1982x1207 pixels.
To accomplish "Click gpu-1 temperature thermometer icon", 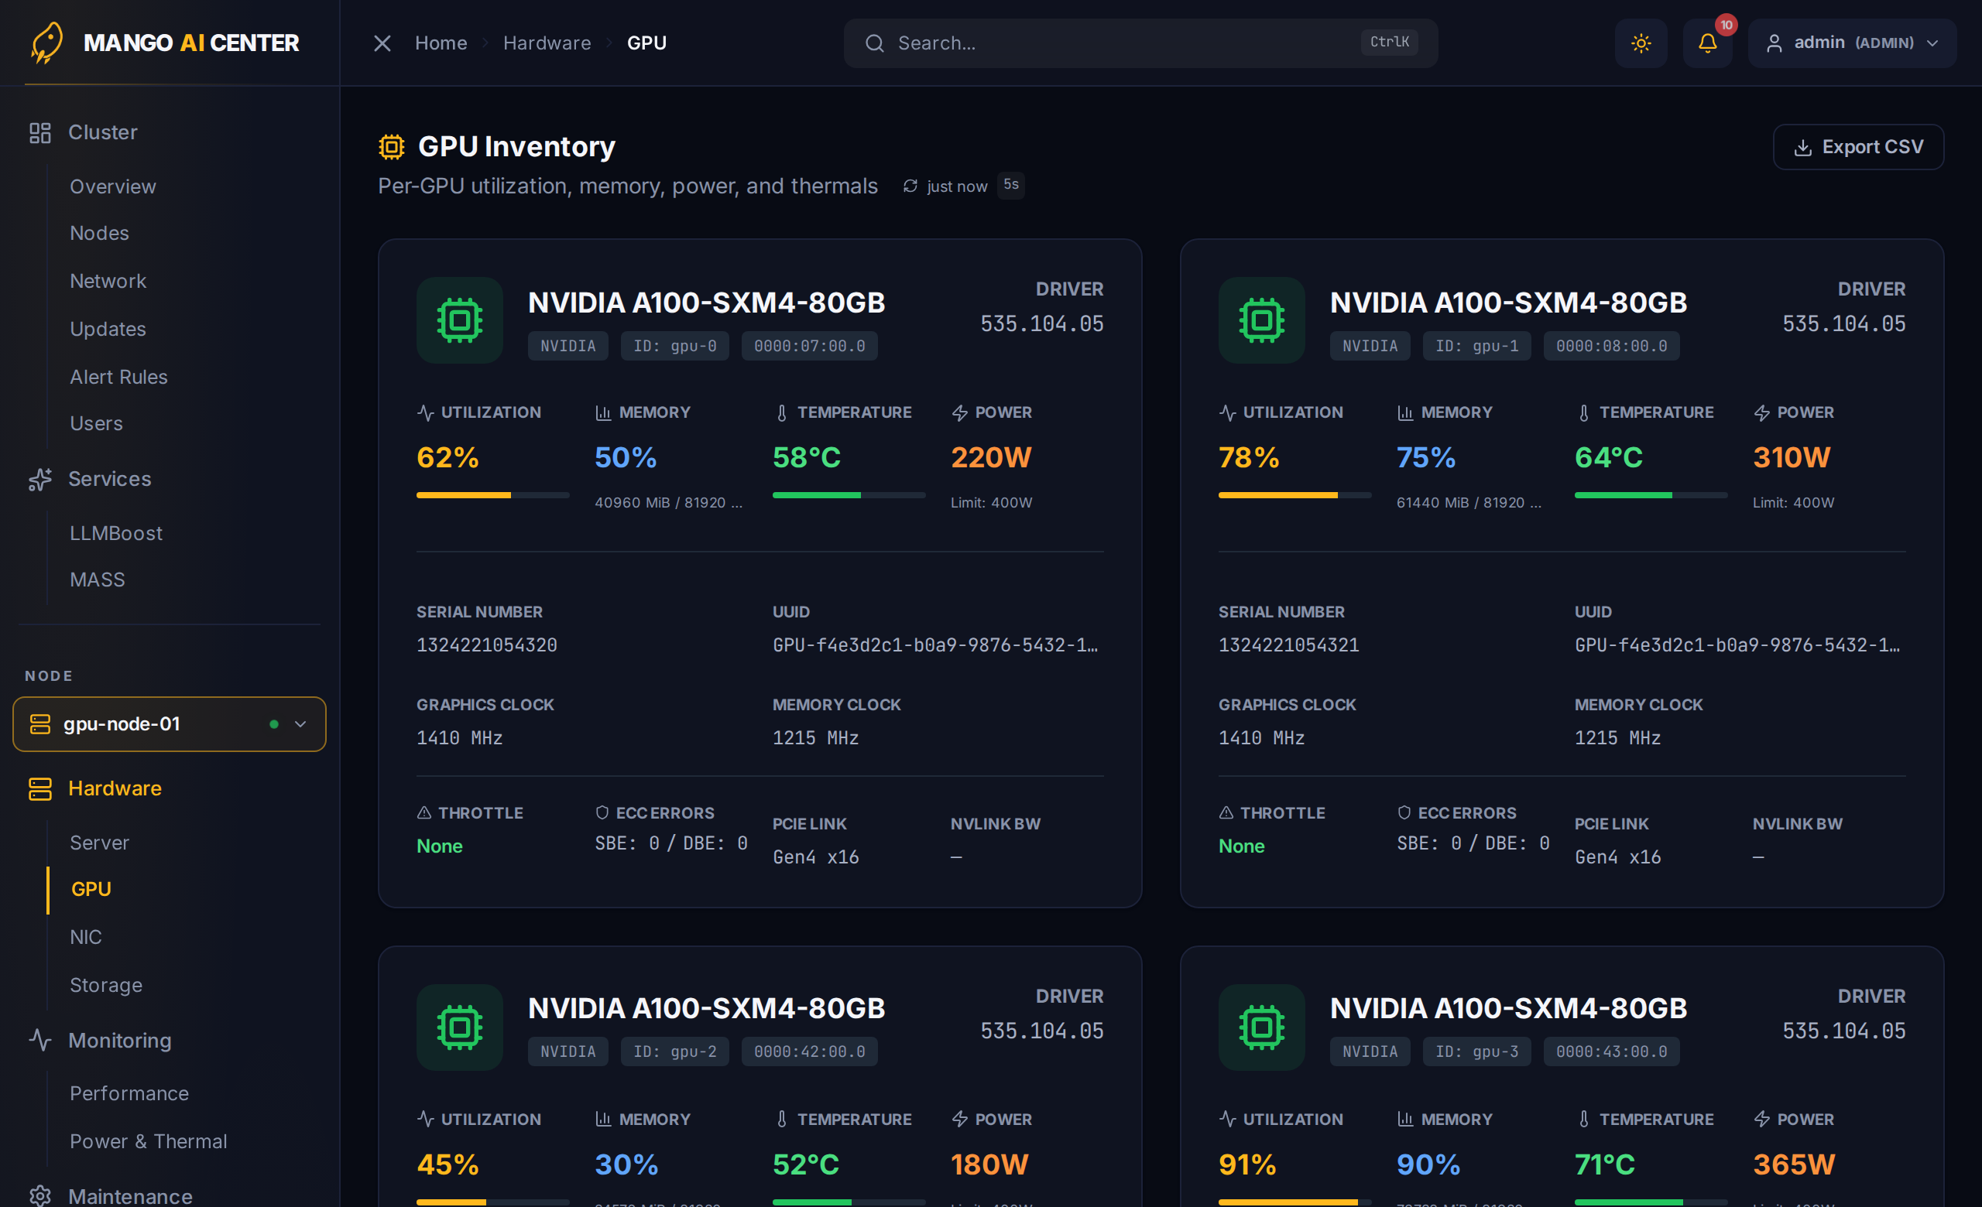I will 1583,413.
